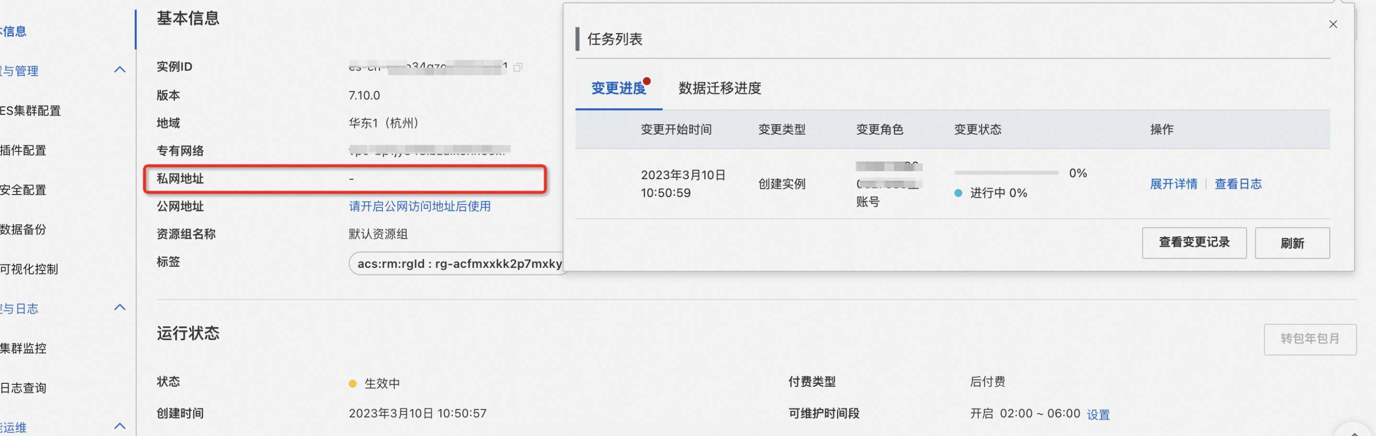The image size is (1376, 436).
Task: Click the 请开启公网访问地址后使用 link
Action: pos(419,206)
